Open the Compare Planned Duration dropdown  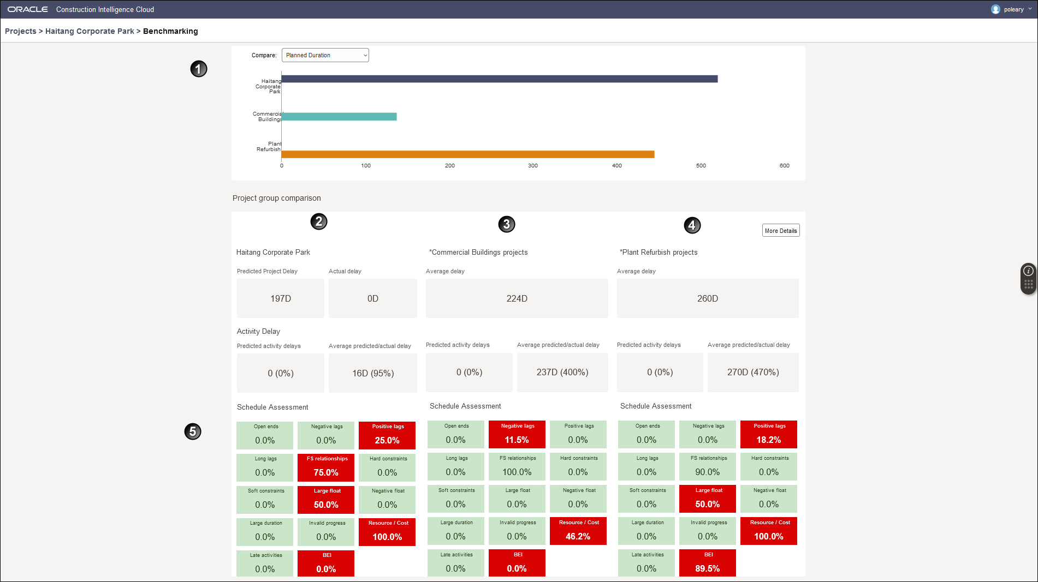325,55
